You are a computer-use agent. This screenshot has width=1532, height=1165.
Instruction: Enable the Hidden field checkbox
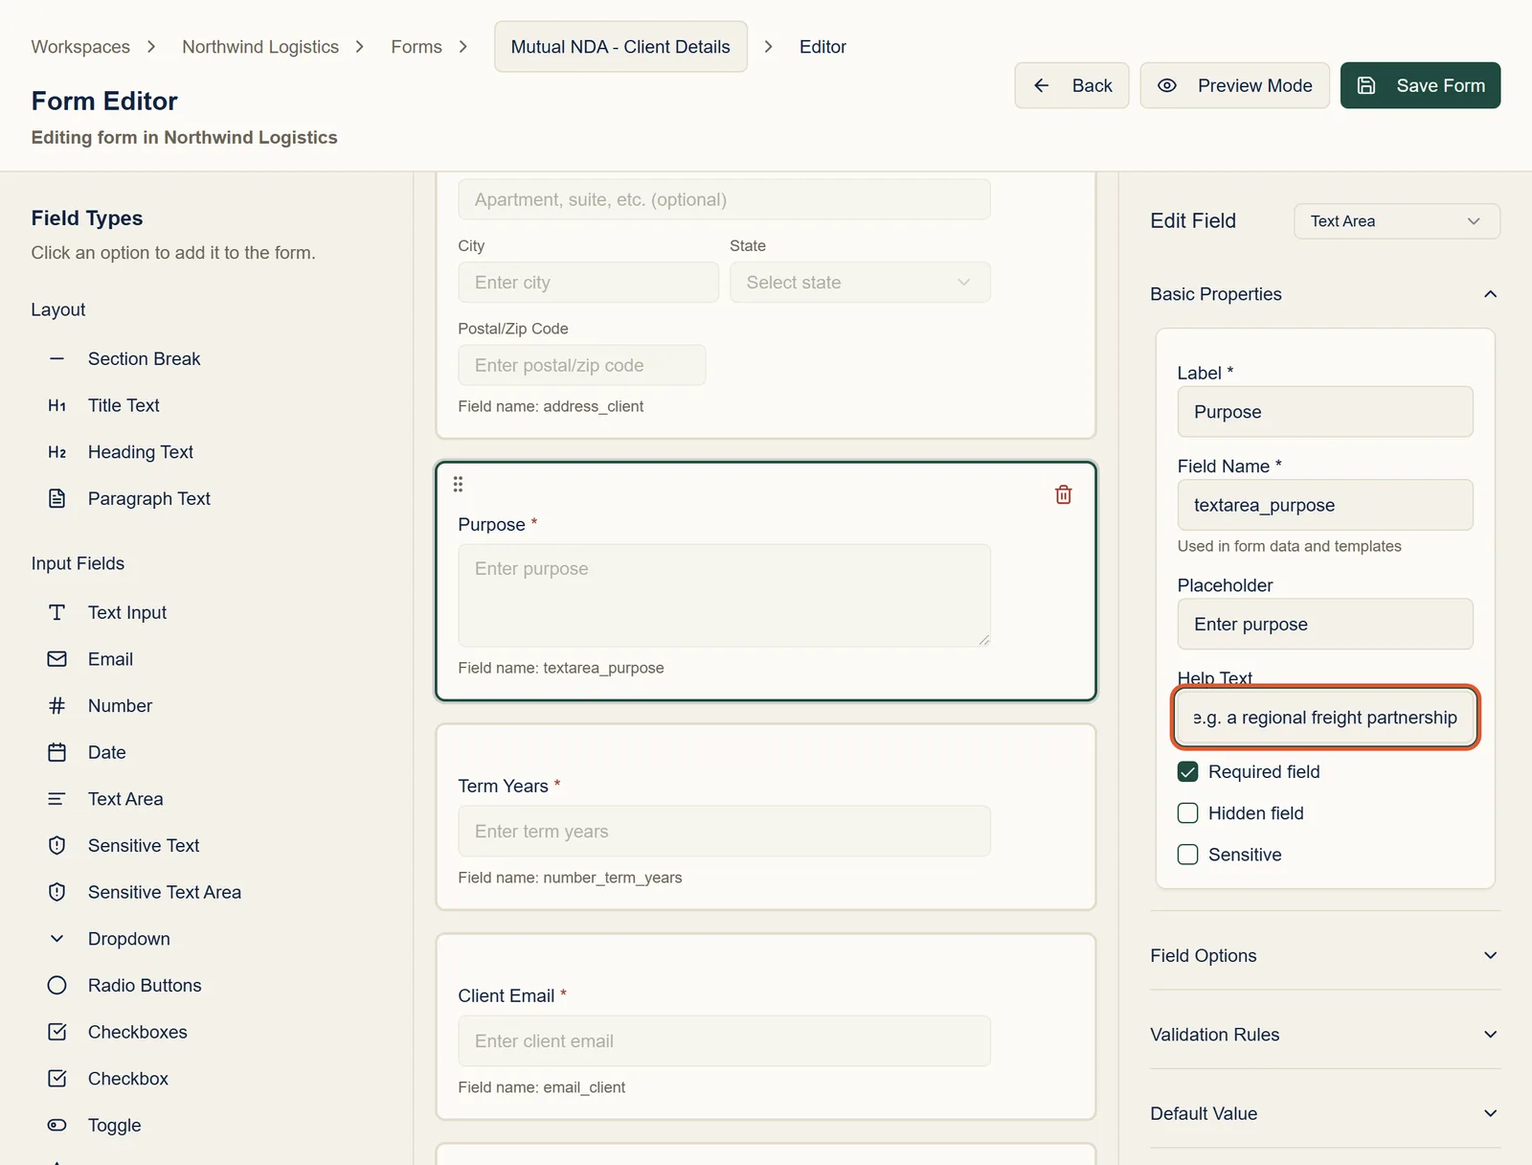tap(1187, 813)
